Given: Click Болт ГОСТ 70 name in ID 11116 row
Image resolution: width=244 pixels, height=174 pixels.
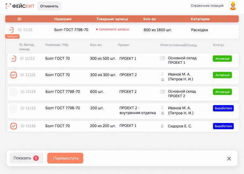Looking at the screenshot, I should point(58,126).
